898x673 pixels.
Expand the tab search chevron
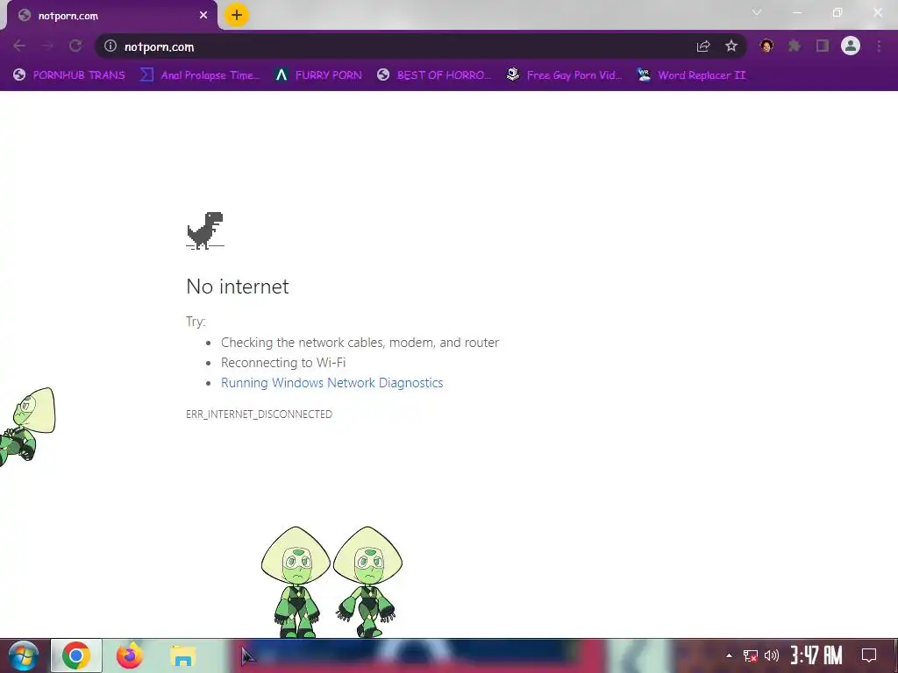click(x=757, y=12)
